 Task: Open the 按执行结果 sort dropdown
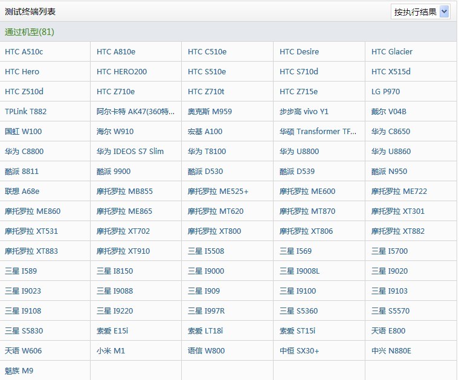coord(420,12)
